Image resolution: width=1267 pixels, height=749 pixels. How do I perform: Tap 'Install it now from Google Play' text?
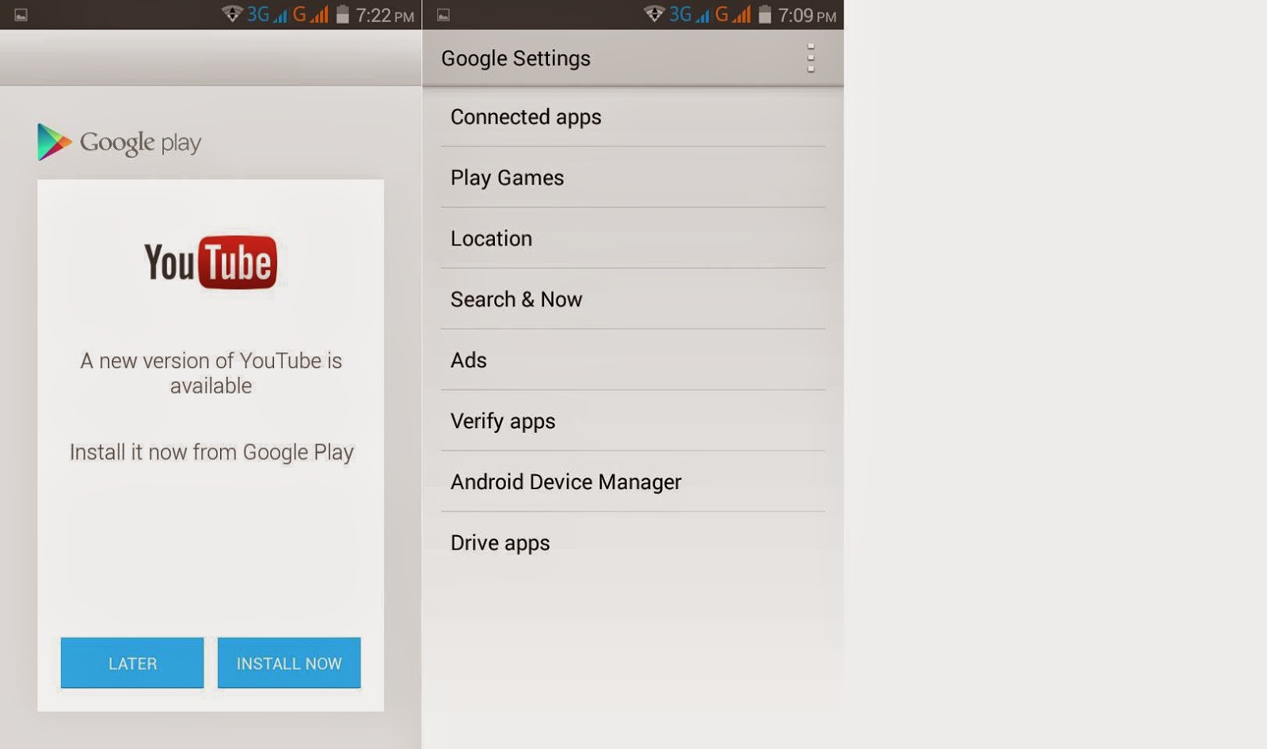coord(211,452)
